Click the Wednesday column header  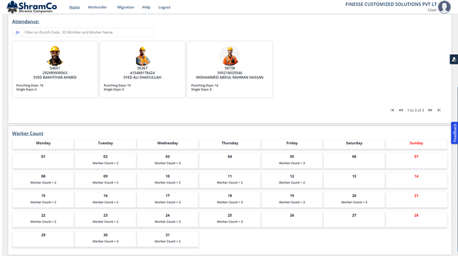pos(168,143)
